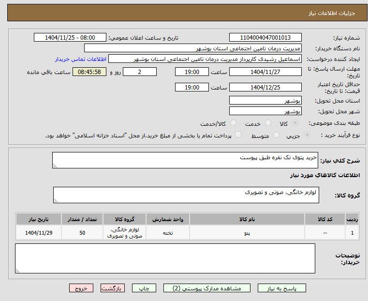
Task: Click the تعداد / مقدار column header
Action: (82, 219)
